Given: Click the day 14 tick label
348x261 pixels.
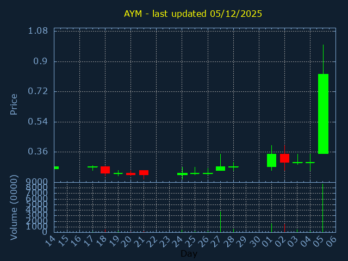Looking at the screenshot, I should [50, 242].
